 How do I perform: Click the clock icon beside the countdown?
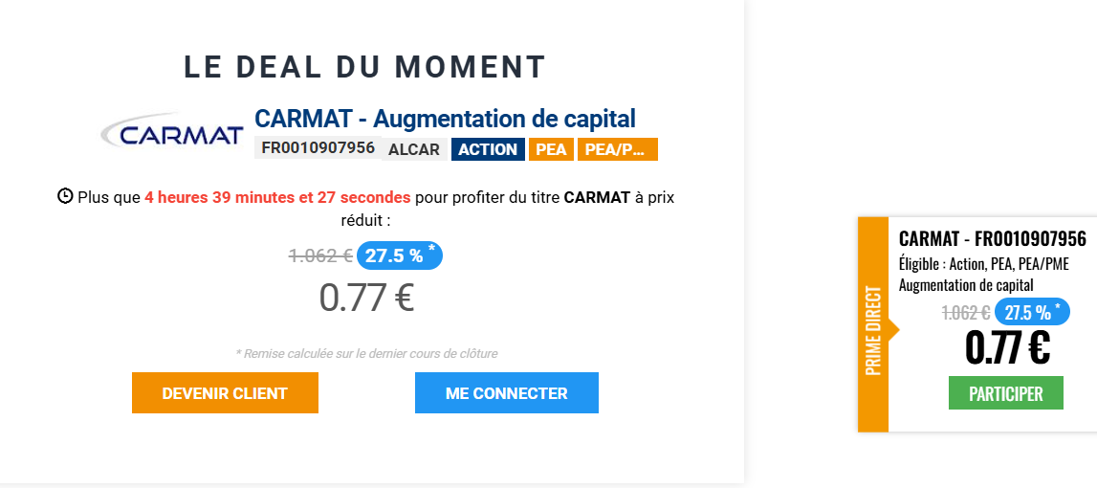(x=65, y=197)
